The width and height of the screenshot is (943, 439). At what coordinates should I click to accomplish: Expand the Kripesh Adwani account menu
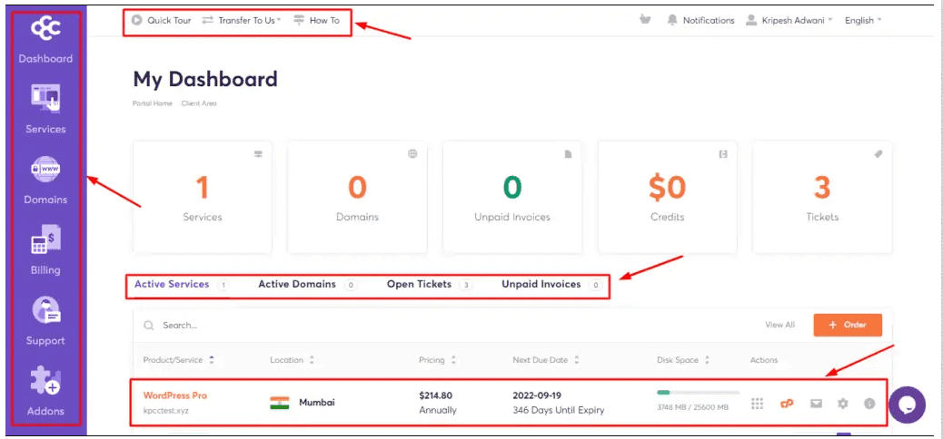[789, 21]
